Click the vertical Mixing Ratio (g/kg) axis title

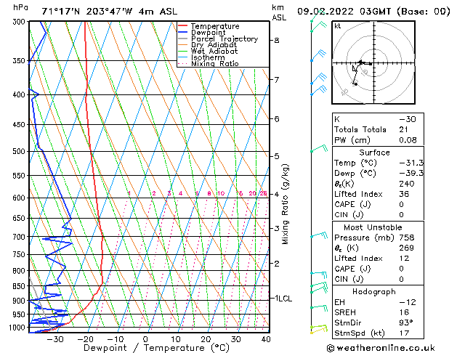pos(285,204)
